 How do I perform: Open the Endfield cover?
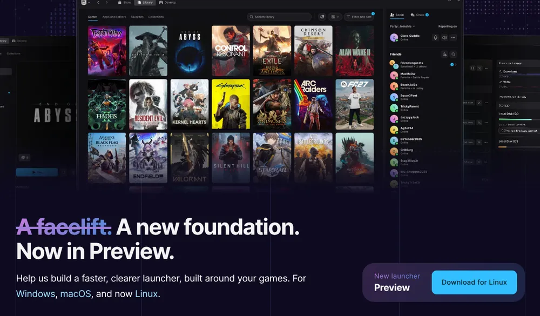148,158
